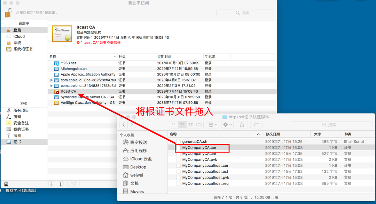Select the *.263.net certificate row
Screen dimensions: 376x204
(162, 63)
